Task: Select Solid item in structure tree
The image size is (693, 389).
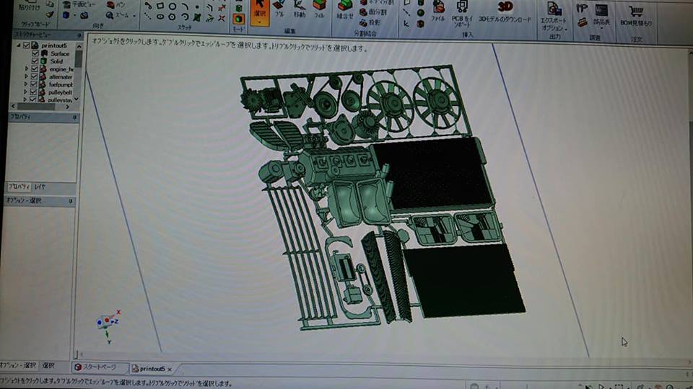Action: click(56, 61)
